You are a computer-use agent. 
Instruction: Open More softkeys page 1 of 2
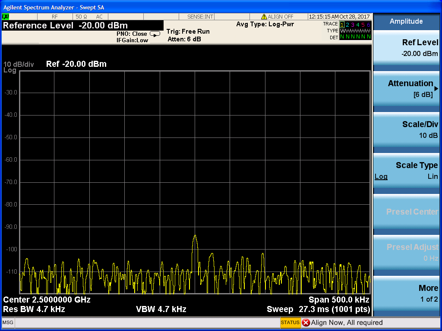[407, 293]
